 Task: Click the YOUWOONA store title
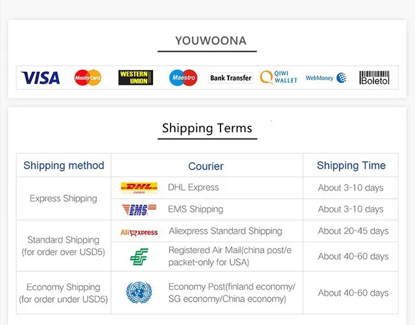tap(211, 41)
